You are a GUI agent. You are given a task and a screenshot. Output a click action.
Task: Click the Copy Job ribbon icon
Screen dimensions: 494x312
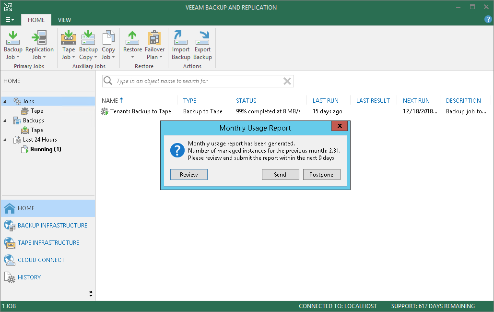(x=108, y=37)
